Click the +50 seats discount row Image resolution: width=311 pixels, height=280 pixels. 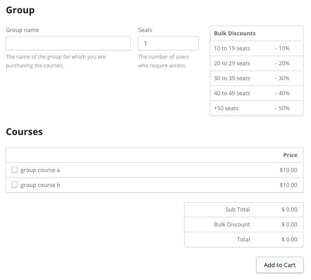pyautogui.click(x=256, y=108)
